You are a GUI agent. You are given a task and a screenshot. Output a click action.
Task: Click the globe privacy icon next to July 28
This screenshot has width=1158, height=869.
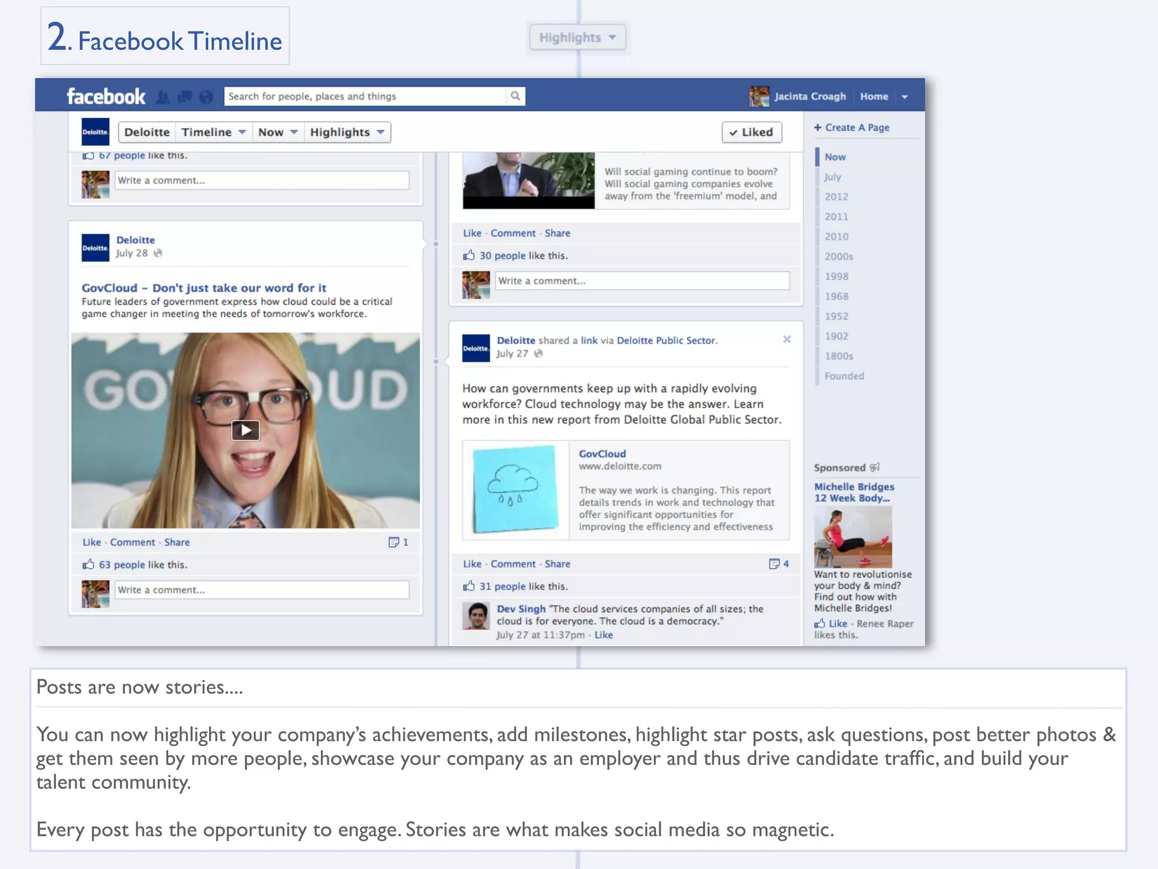tap(158, 253)
